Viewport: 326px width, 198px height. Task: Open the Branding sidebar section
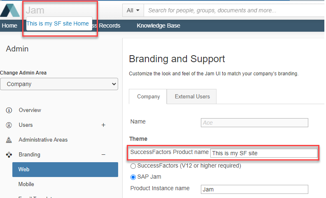pyautogui.click(x=29, y=154)
